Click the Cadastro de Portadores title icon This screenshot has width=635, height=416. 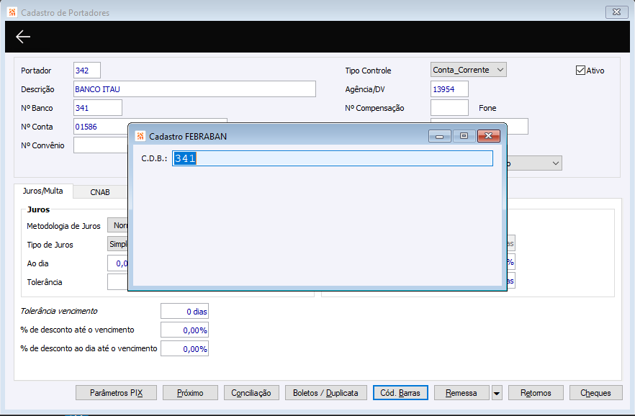(x=12, y=12)
